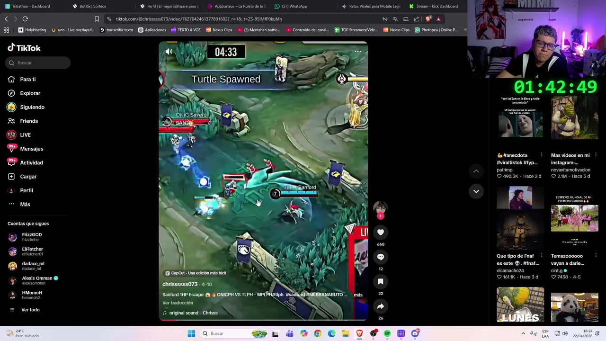Click 'Ver traducción' under the caption

click(178, 303)
